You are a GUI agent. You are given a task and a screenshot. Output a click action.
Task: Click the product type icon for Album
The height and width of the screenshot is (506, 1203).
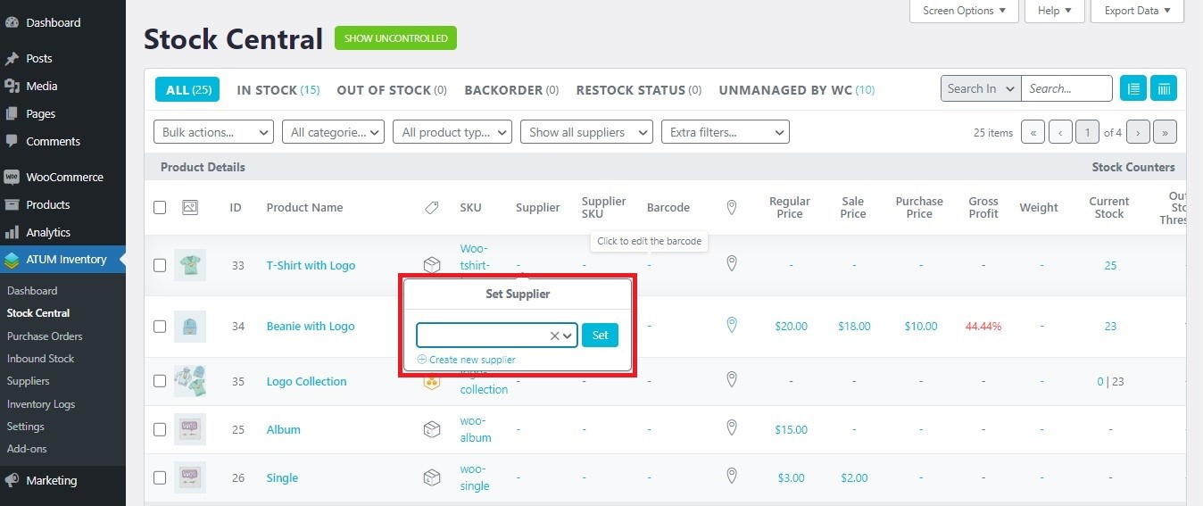(x=431, y=429)
